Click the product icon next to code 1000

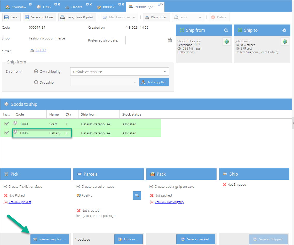(x=15, y=123)
